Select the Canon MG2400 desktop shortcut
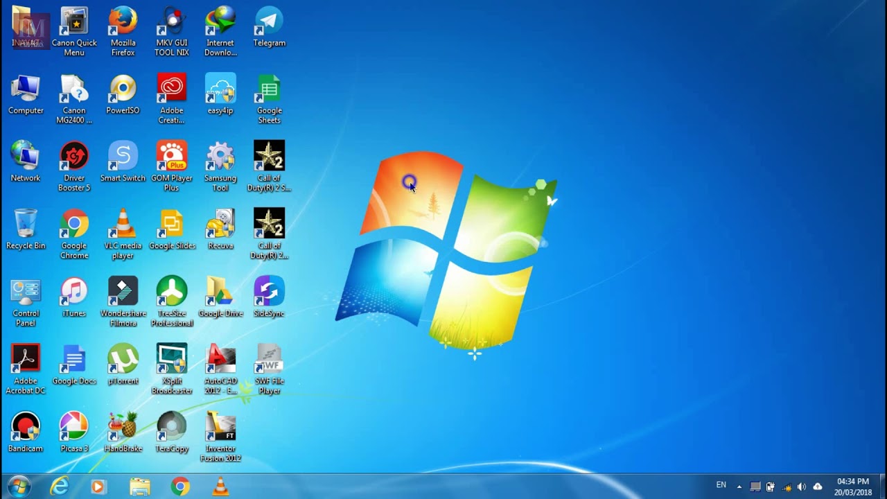Screen dimensions: 887x499 (74, 99)
